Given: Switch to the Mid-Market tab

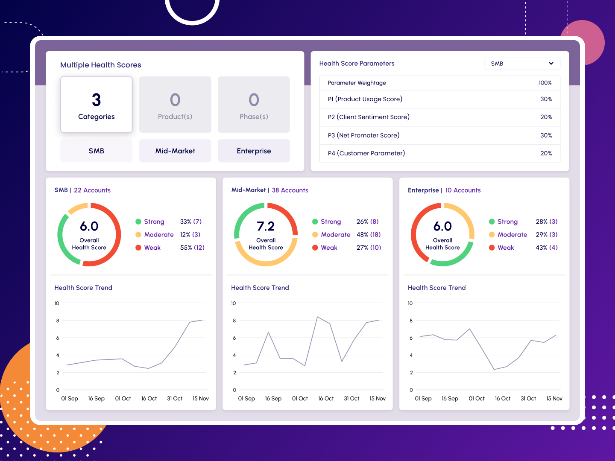Looking at the screenshot, I should tap(175, 151).
